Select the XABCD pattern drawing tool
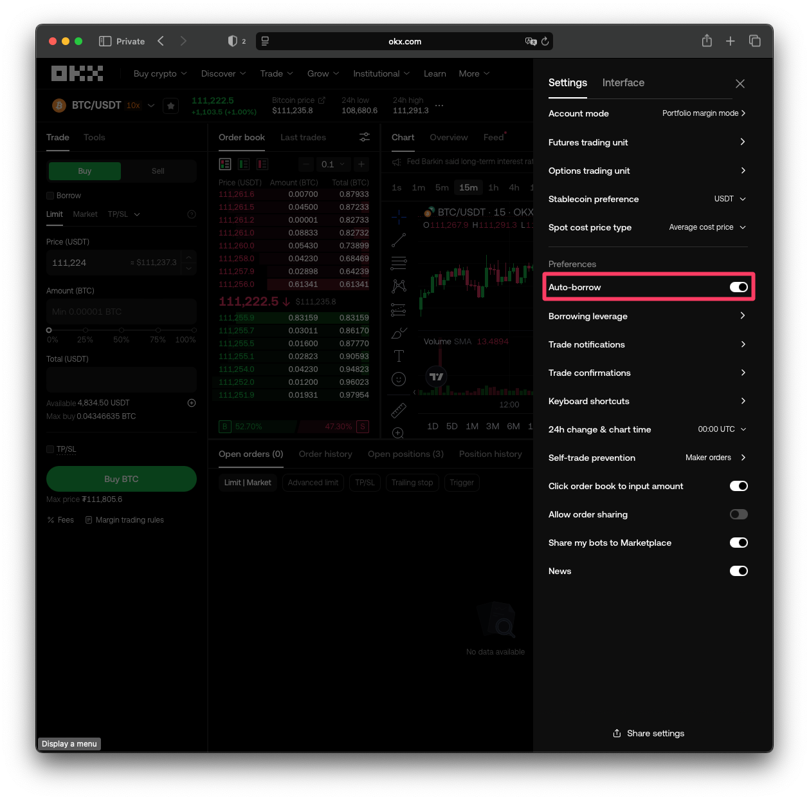809x800 pixels. (x=399, y=286)
